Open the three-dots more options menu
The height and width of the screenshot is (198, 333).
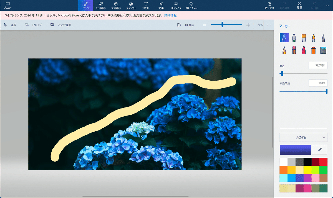269,25
